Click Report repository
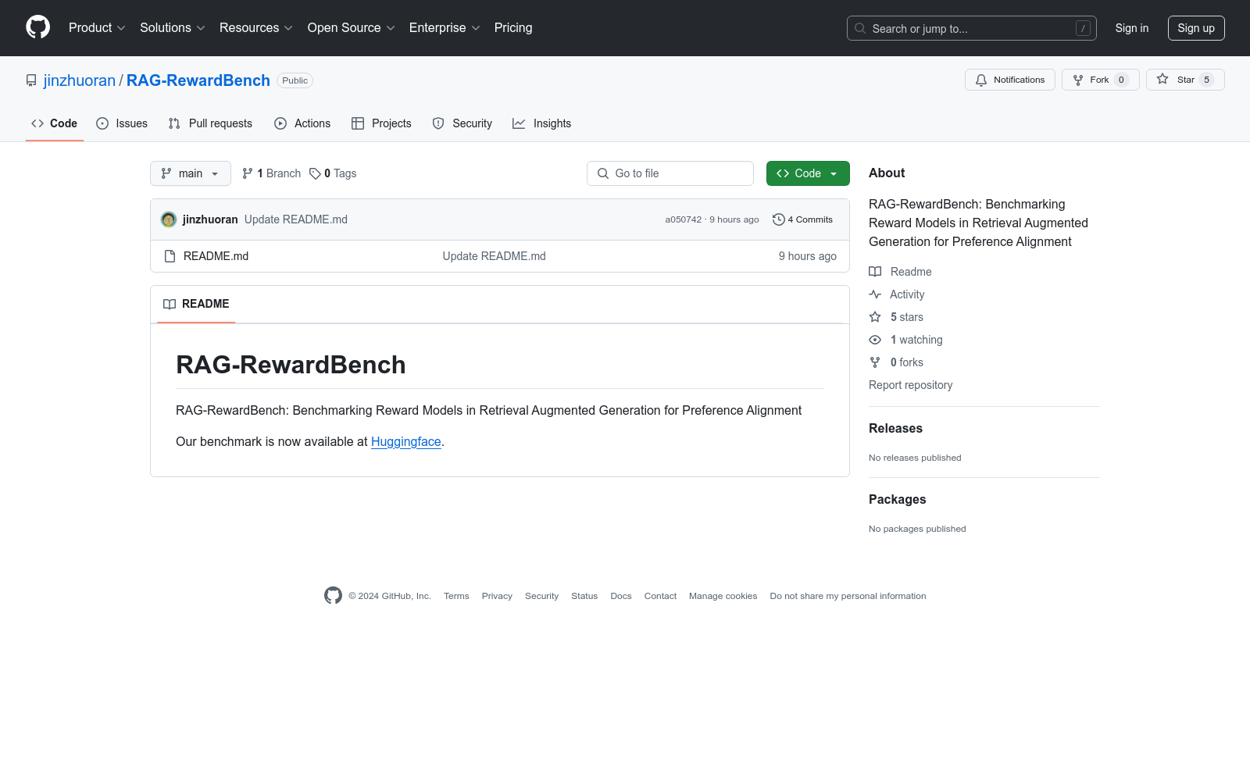1250x781 pixels. point(910,385)
